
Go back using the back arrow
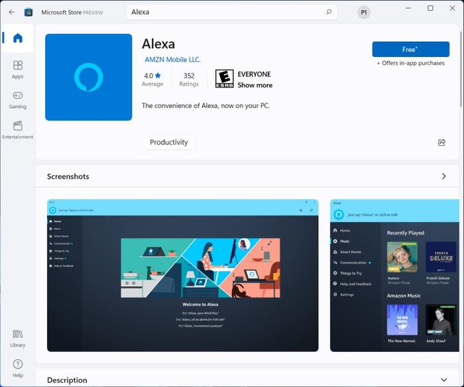[11, 12]
